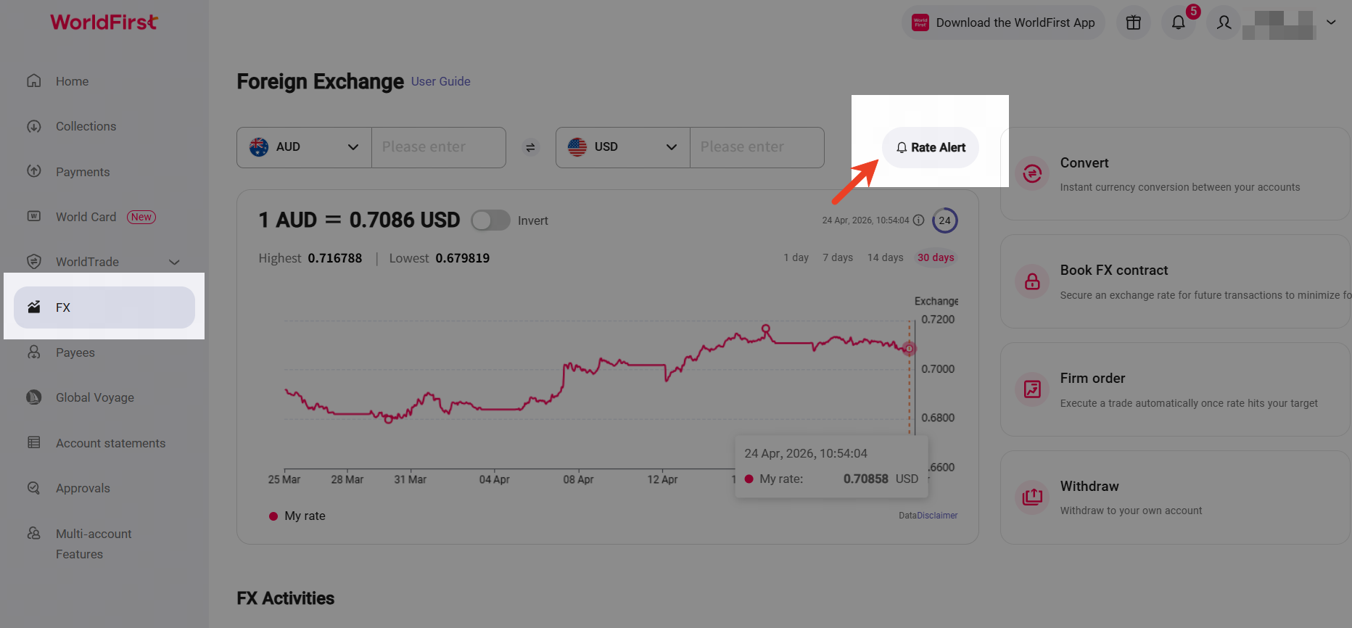Open World Card menu item

[x=86, y=217]
